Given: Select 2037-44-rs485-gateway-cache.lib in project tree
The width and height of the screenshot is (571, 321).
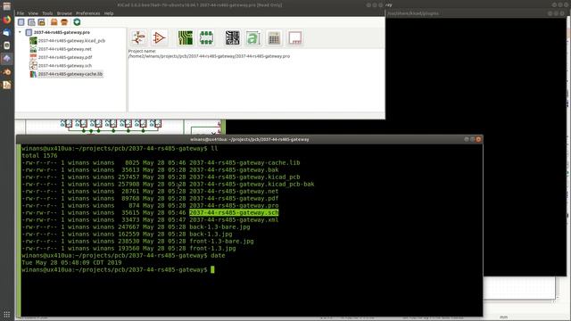Looking at the screenshot, I should pyautogui.click(x=70, y=74).
